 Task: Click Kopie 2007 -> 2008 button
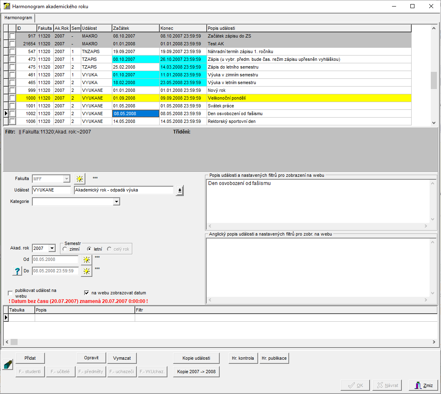196,372
